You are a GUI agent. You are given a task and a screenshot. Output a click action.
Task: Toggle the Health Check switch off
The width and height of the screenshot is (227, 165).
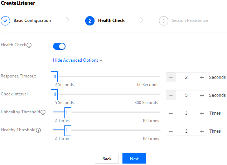pos(59,46)
